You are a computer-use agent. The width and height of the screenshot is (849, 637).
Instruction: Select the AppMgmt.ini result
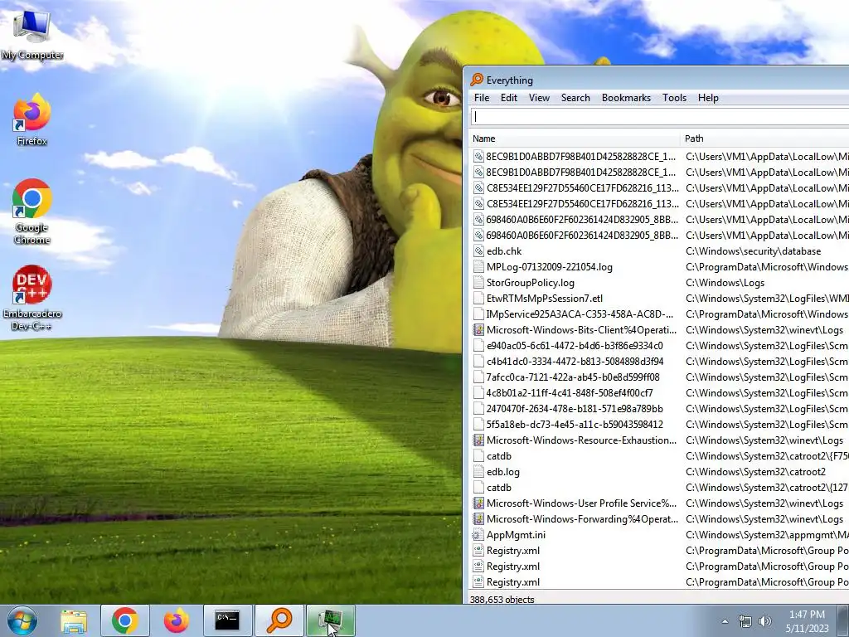pos(659,534)
